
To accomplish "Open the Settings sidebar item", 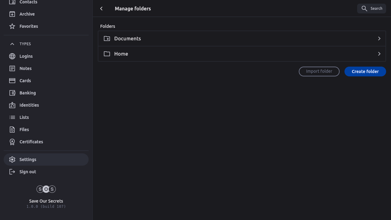I will [28, 159].
